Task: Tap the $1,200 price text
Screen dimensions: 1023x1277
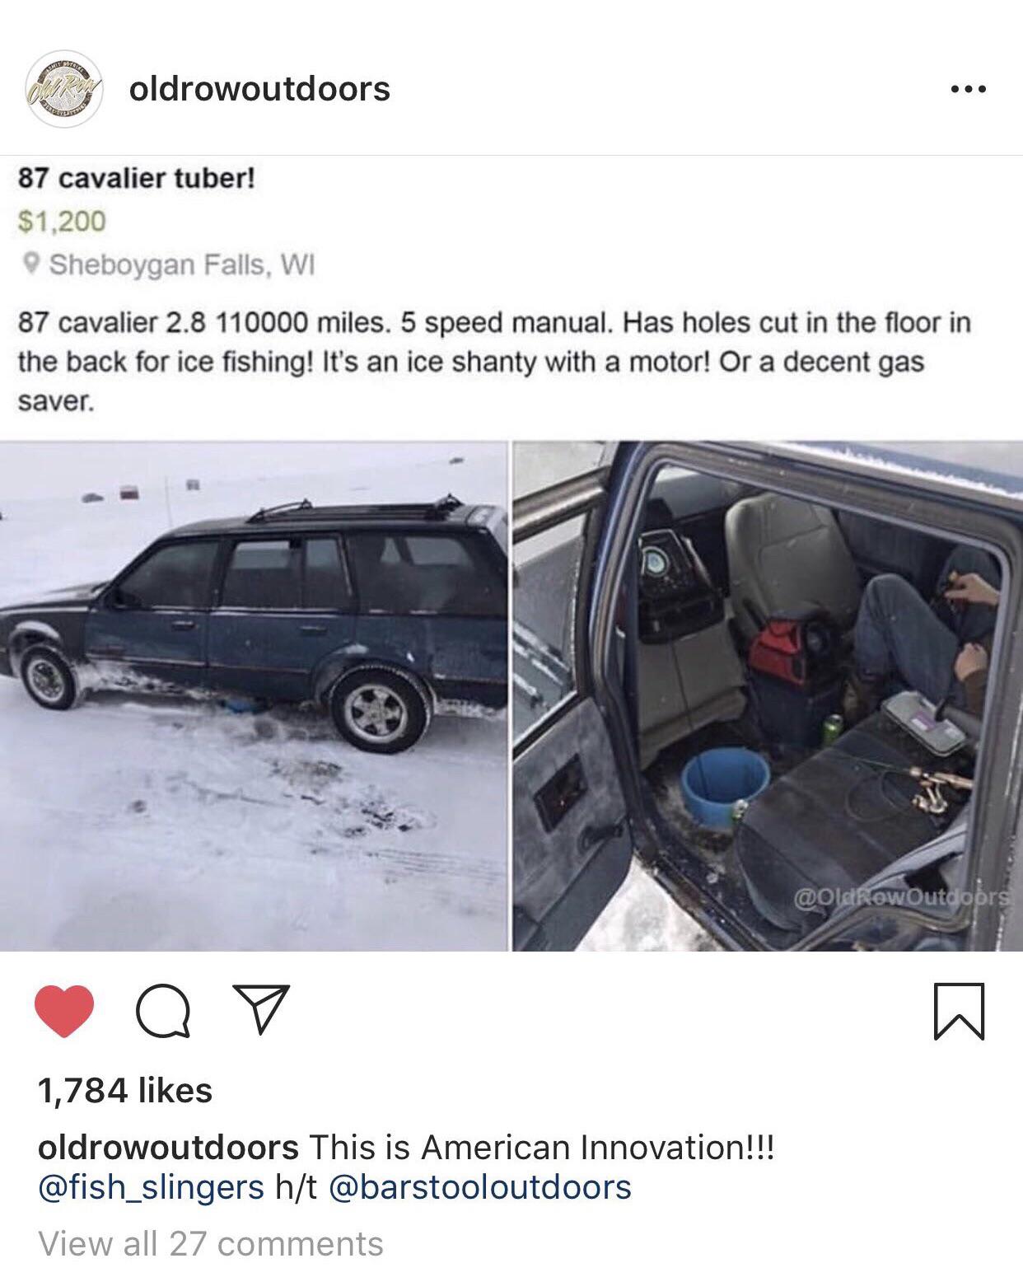Action: click(63, 221)
